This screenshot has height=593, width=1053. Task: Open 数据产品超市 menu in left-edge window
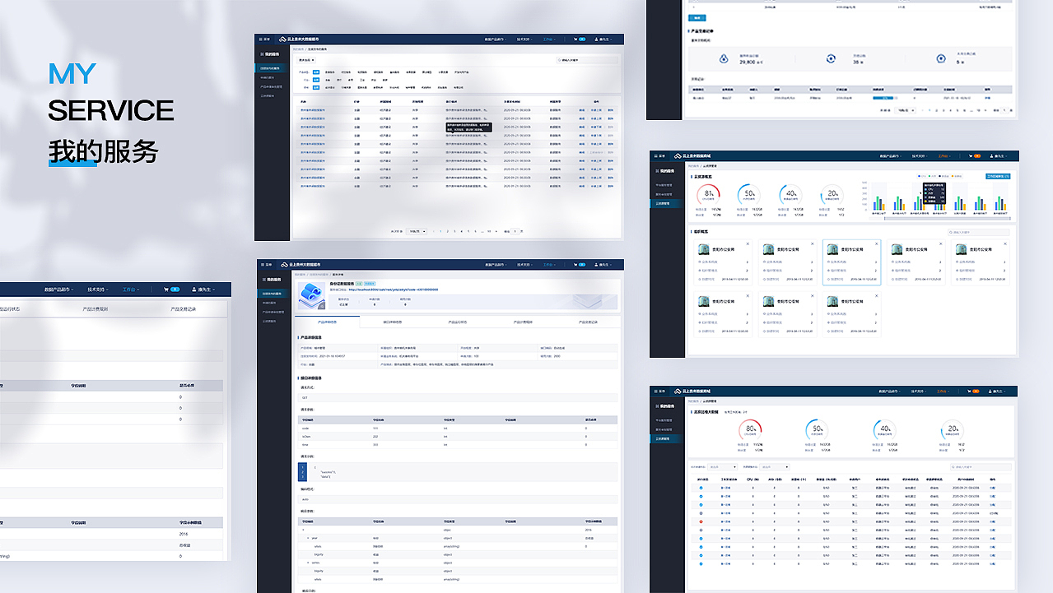click(x=59, y=290)
